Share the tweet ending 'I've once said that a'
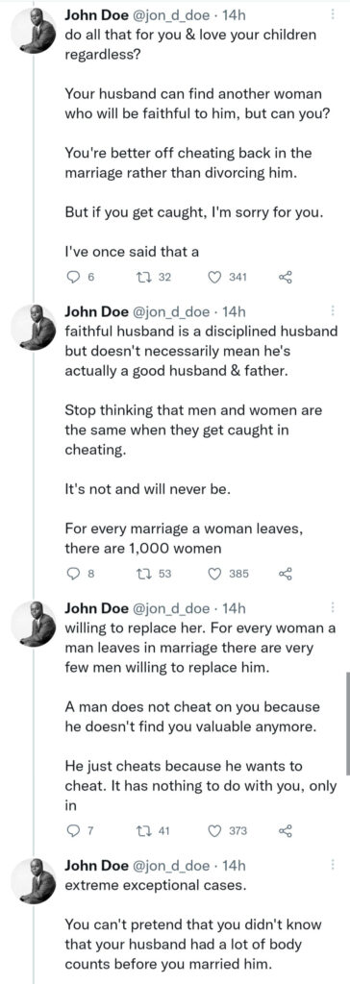Image resolution: width=350 pixels, height=984 pixels. coord(286,277)
